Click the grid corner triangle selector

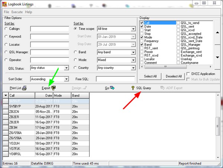coord(6,96)
